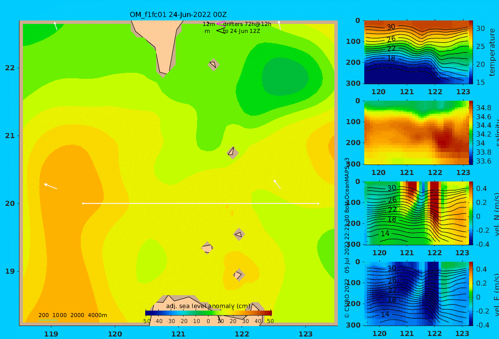Open the vel. E section plot
The width and height of the screenshot is (499, 339).
click(416, 294)
